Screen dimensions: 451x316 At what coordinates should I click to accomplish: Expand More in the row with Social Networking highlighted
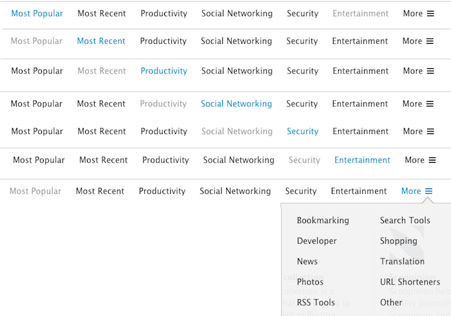418,104
